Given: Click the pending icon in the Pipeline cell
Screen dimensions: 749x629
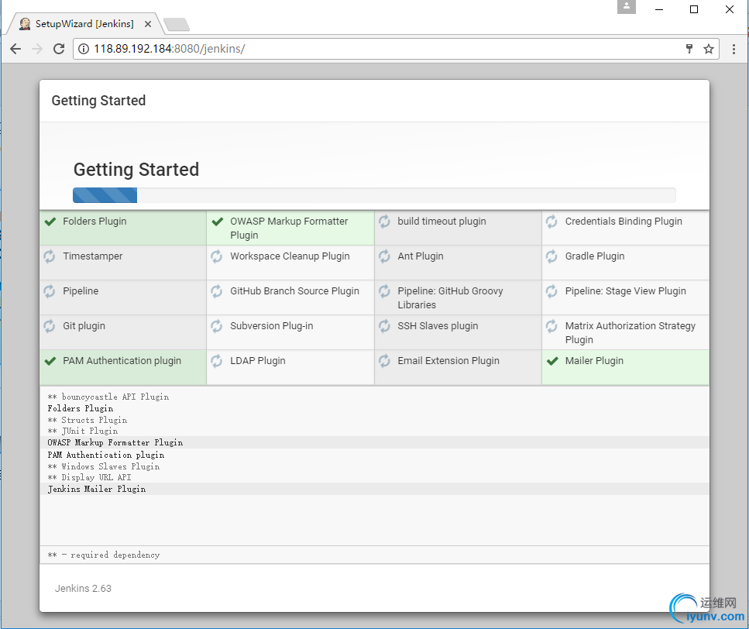Looking at the screenshot, I should click(x=50, y=291).
